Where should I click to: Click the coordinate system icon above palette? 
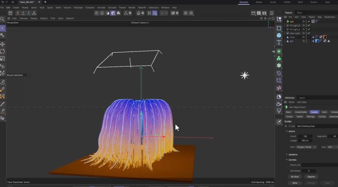(x=279, y=19)
